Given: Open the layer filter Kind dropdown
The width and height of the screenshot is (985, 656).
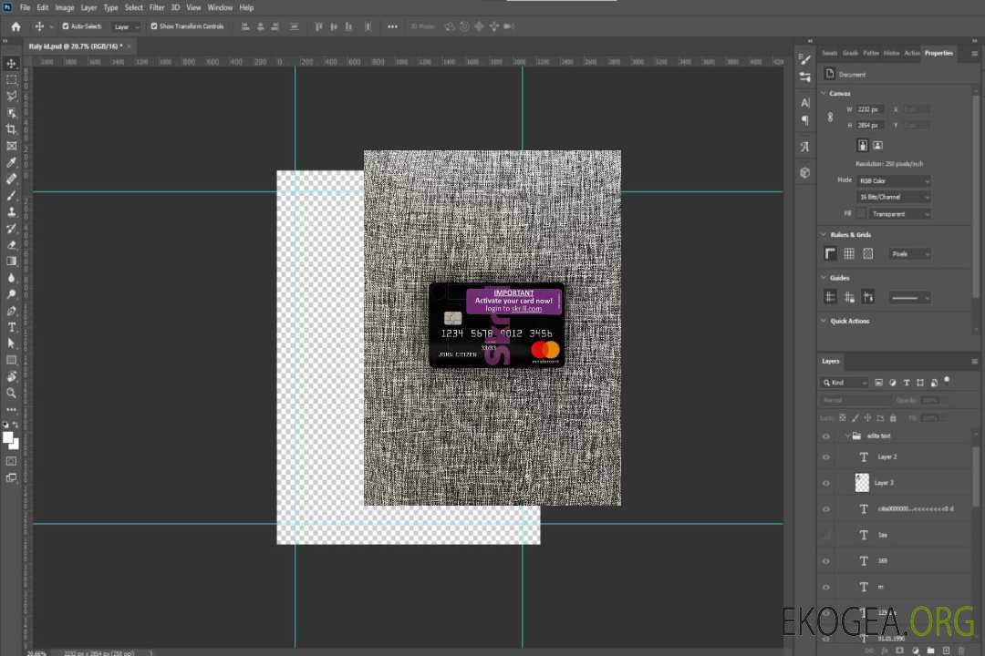Looking at the screenshot, I should pos(845,383).
